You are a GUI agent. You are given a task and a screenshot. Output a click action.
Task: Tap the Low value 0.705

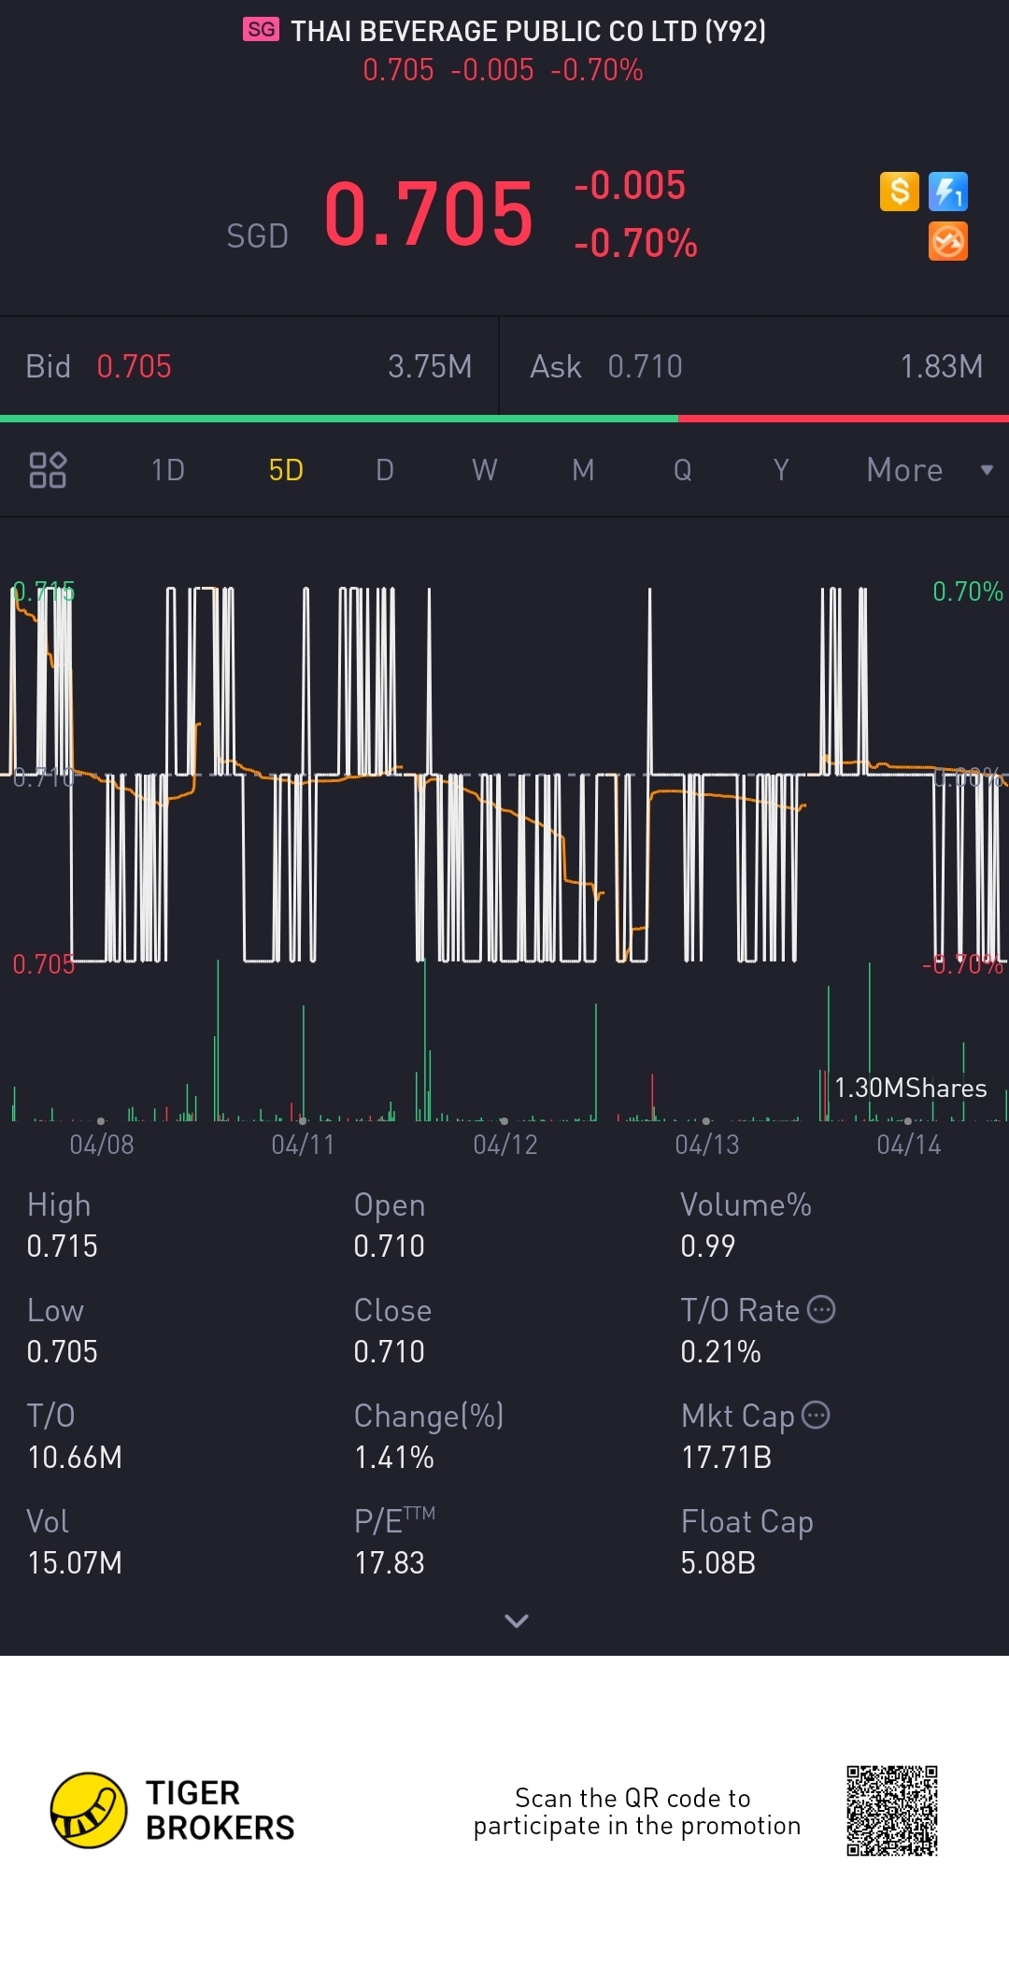[x=62, y=1352]
